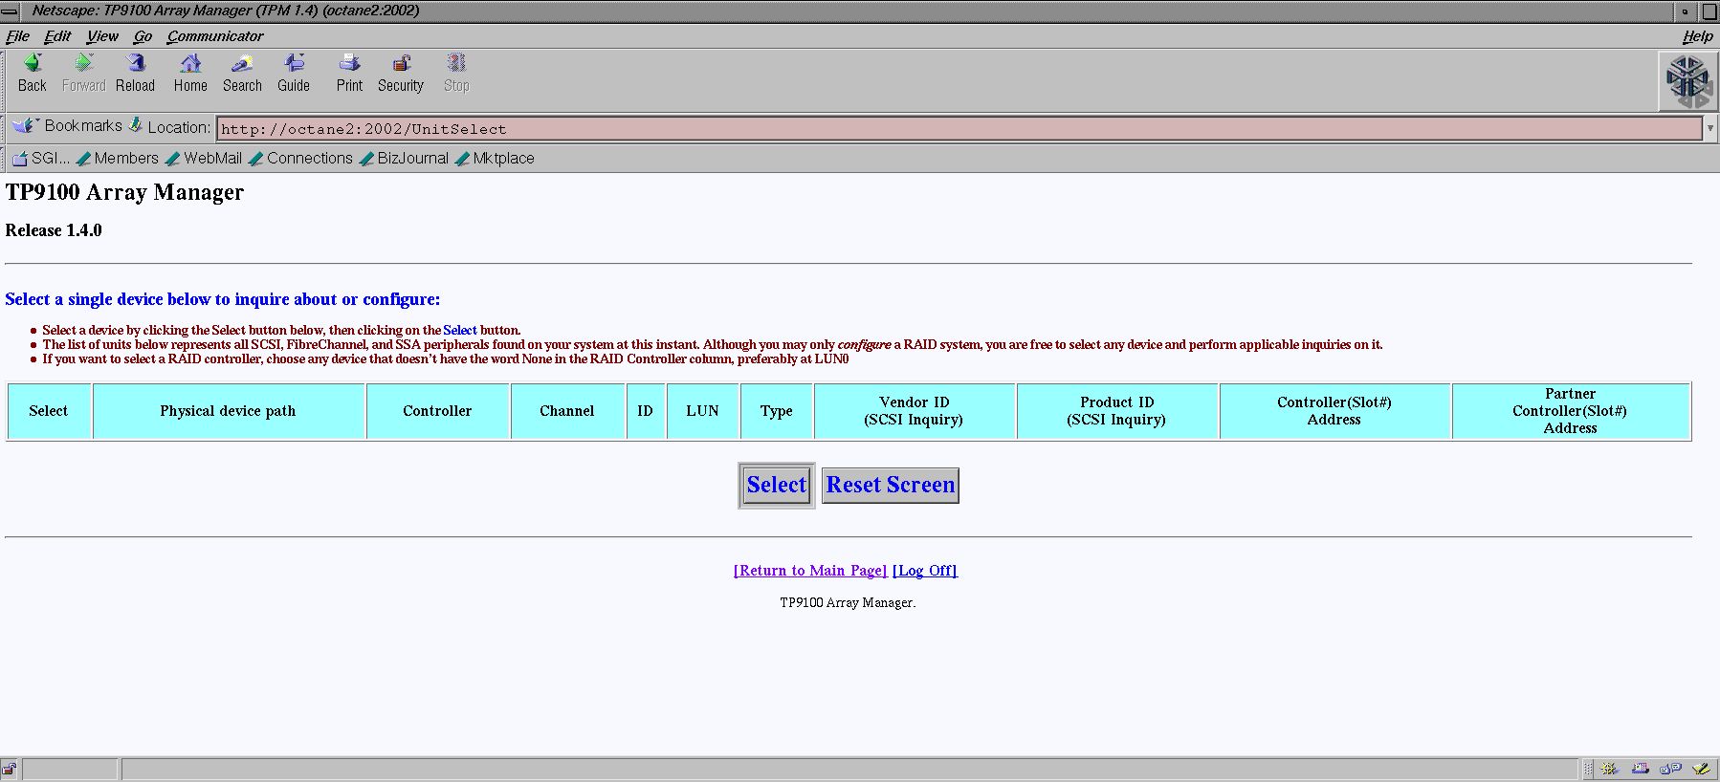
Task: Open the window menu button in title bar
Action: pos(11,11)
